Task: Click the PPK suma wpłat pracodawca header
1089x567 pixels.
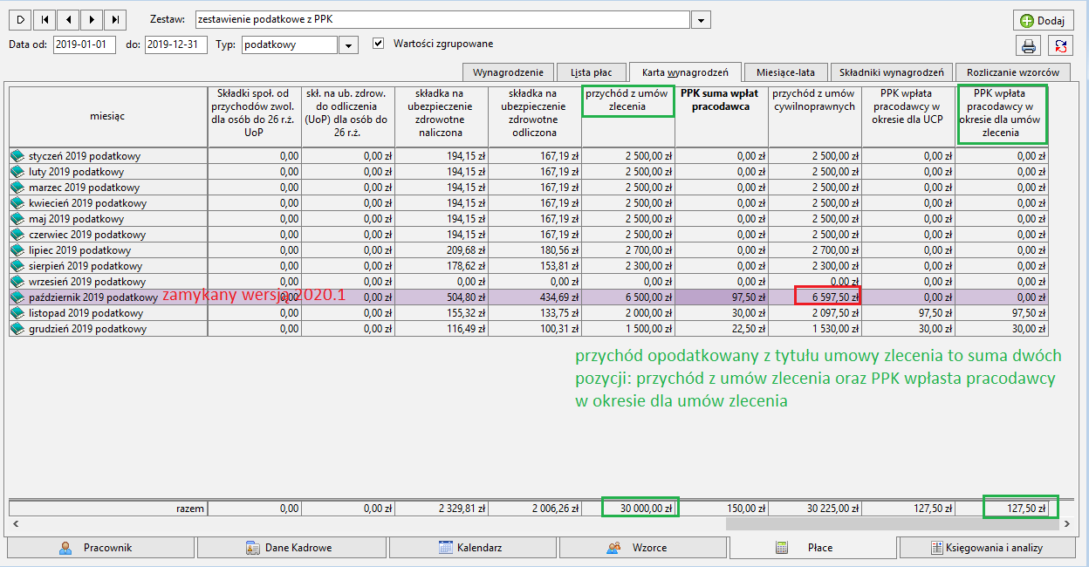Action: coord(721,115)
